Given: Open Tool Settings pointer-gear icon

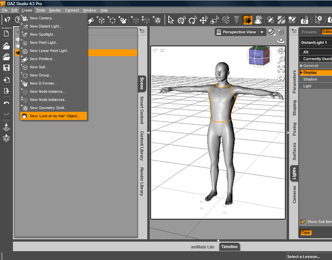Looking at the screenshot, I should (x=318, y=20).
